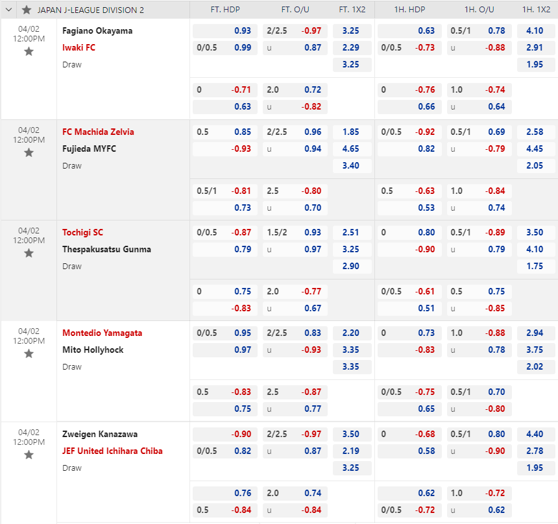This screenshot has height=524, width=558.
Task: Pick Fagiano Okayama FT handicap odds 0.93
Action: pos(225,31)
